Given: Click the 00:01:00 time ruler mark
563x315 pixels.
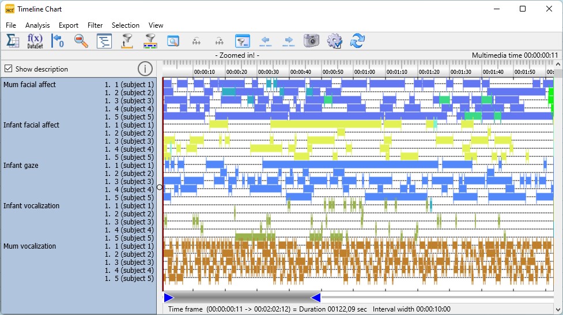Looking at the screenshot, I should 364,72.
